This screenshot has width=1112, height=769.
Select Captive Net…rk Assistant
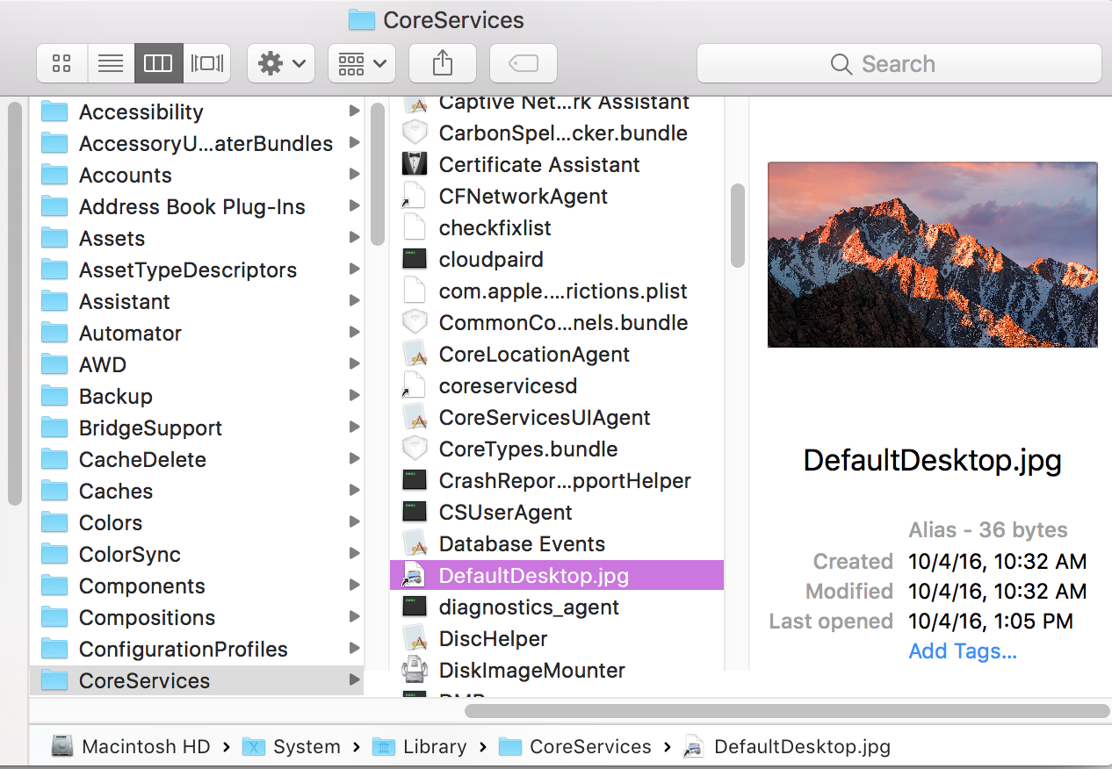pos(557,104)
